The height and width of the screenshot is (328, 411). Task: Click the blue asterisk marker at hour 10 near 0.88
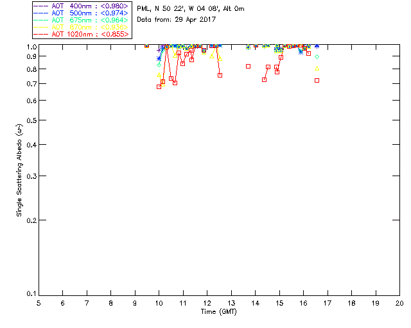pos(159,58)
